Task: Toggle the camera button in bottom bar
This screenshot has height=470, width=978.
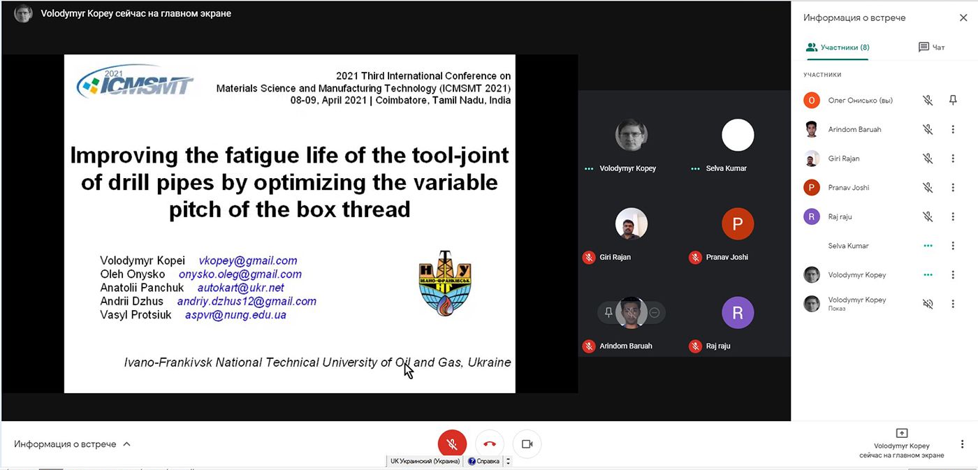Action: coord(527,444)
